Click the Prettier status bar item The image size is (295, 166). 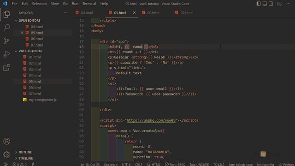pos(287,164)
